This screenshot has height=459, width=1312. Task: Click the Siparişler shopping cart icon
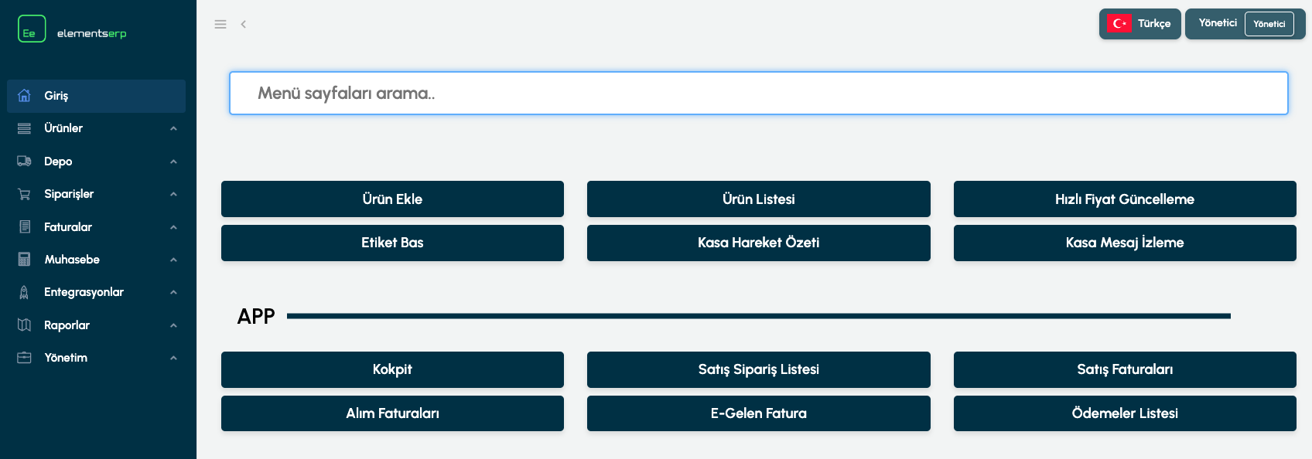point(24,194)
